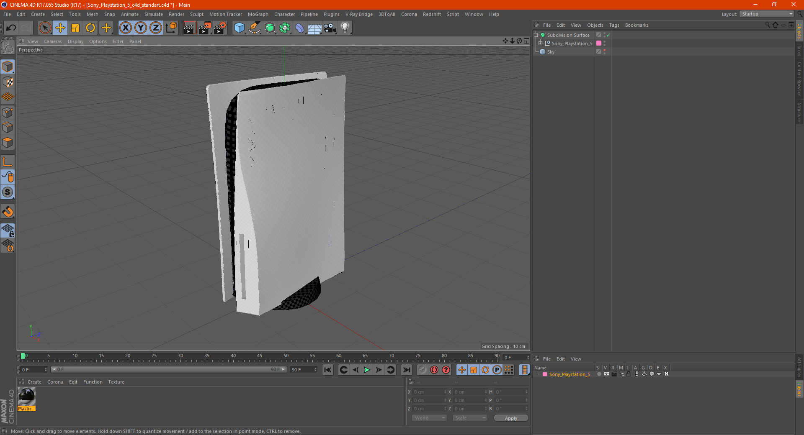Play the animation forward
The width and height of the screenshot is (804, 435).
tap(367, 370)
